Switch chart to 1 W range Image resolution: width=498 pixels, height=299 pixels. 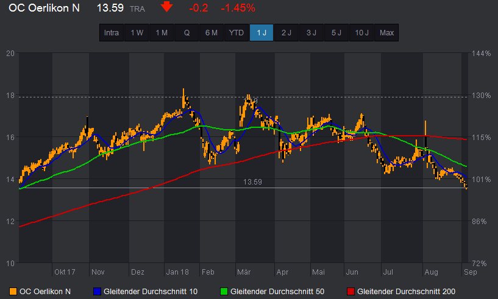pos(137,33)
